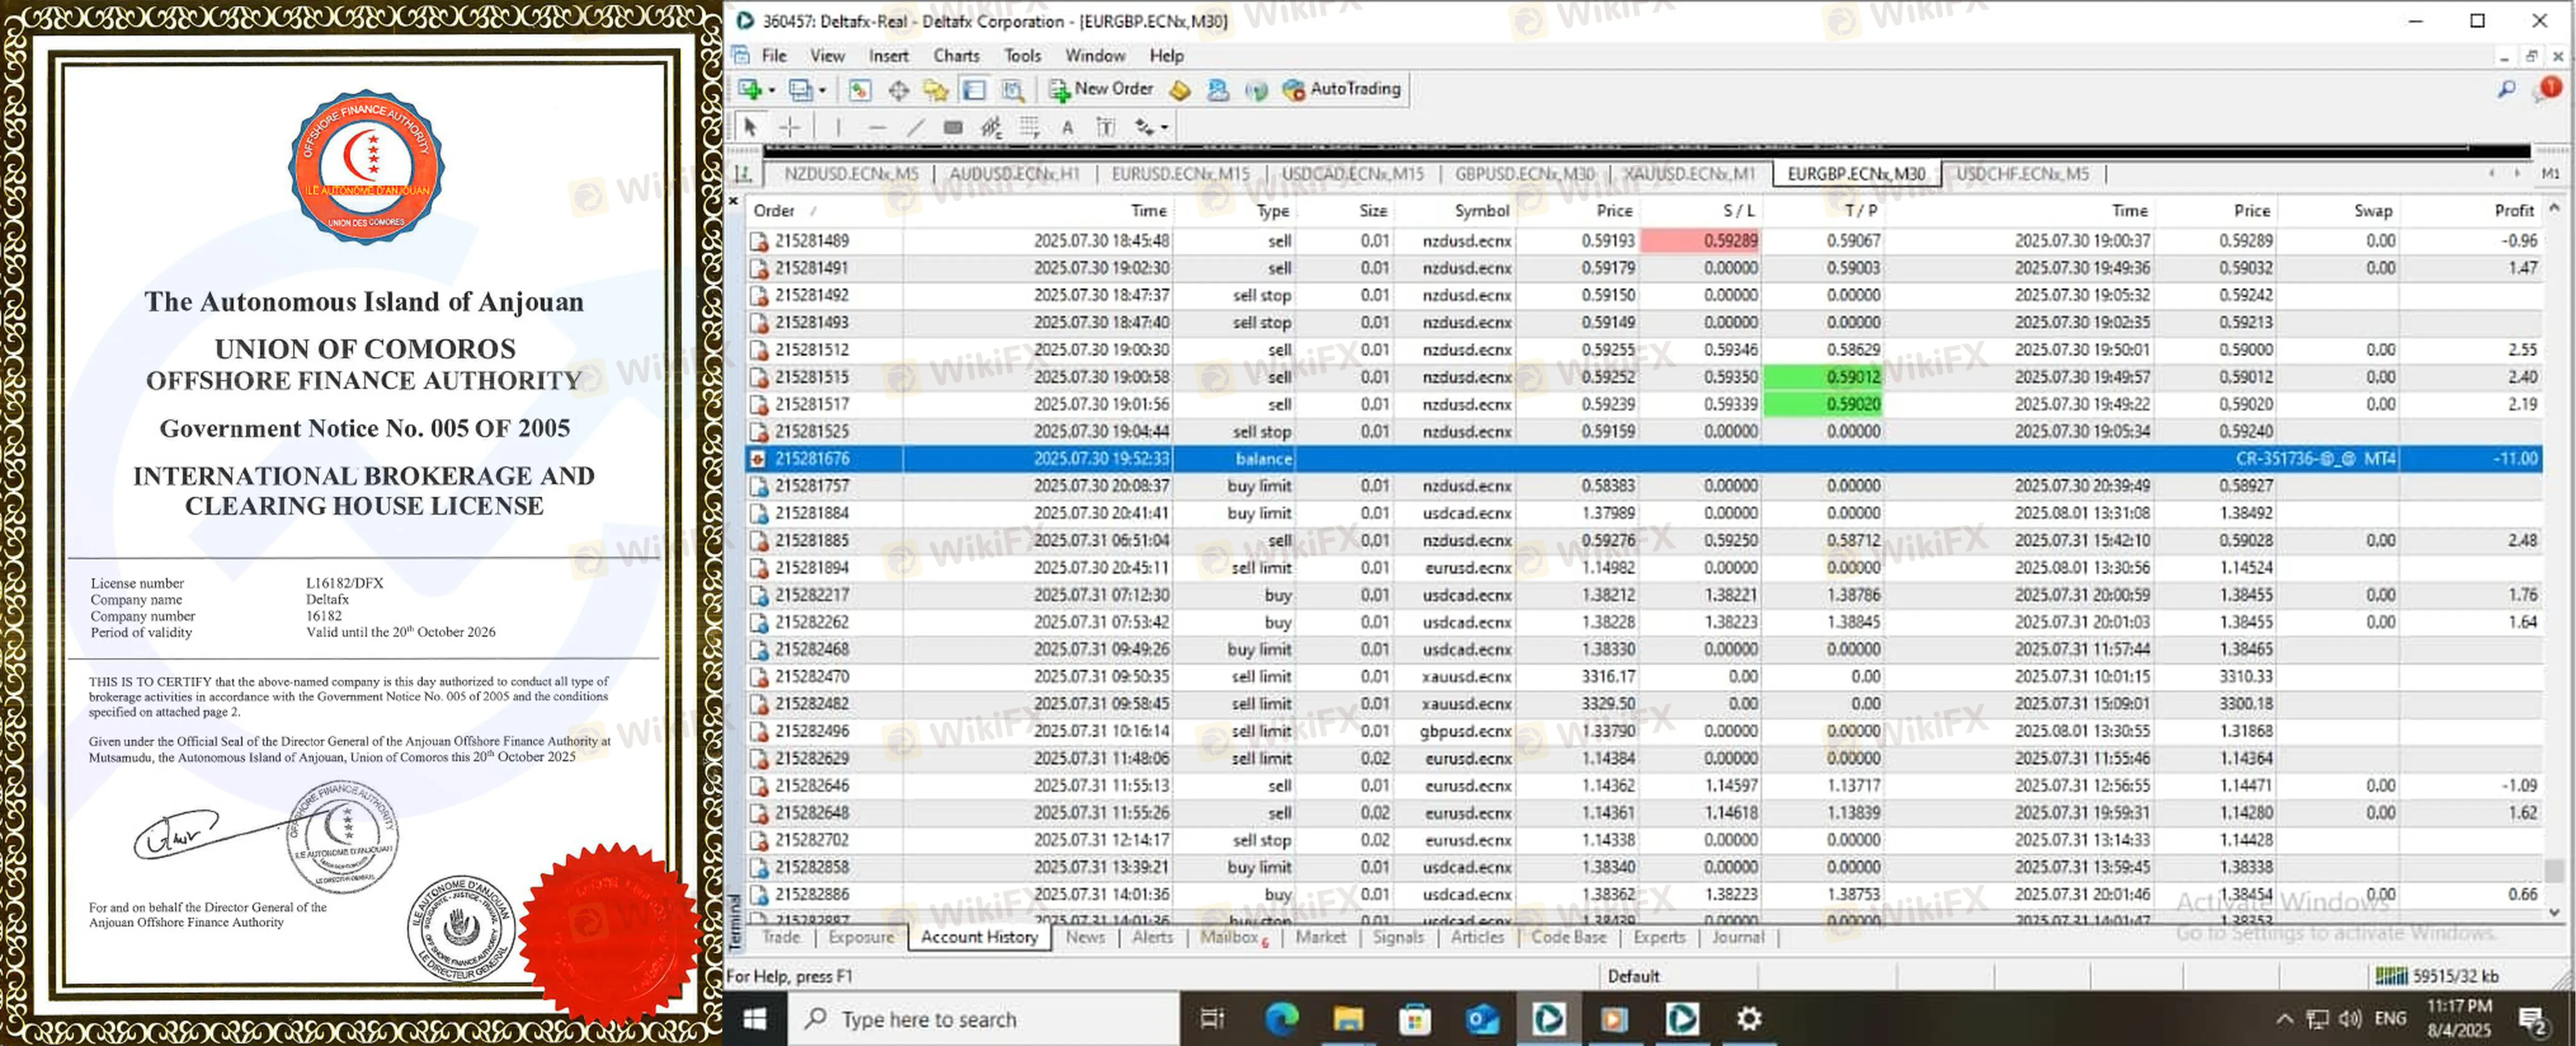
Task: Open the Charts menu
Action: tap(956, 56)
